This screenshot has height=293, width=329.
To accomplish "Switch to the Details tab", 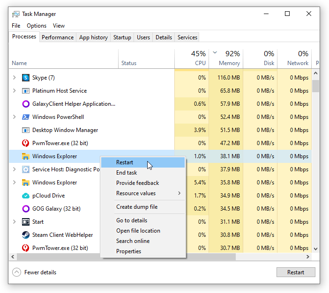I will tap(164, 37).
